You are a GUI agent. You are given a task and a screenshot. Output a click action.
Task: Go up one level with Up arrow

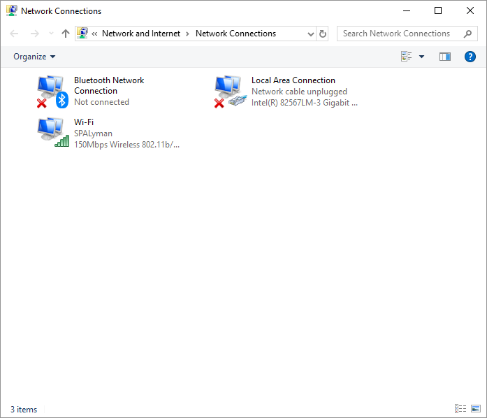click(65, 34)
